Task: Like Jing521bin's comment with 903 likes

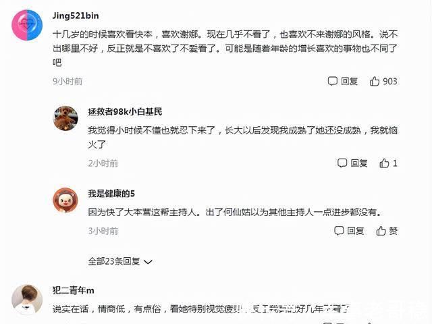Action: tap(375, 81)
